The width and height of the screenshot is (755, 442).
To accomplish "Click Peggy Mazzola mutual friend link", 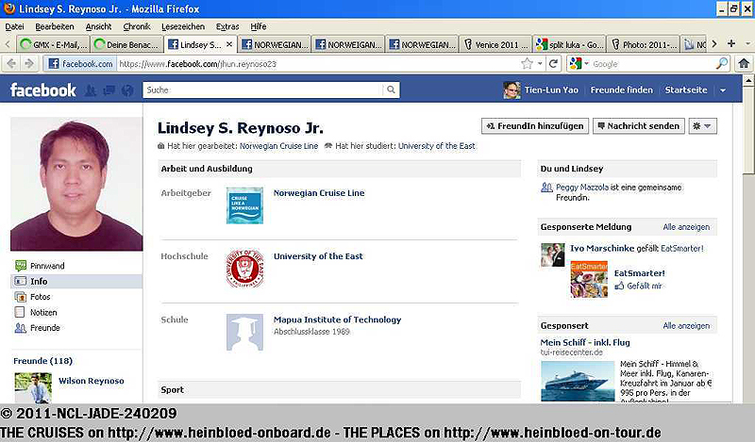I will (x=582, y=188).
